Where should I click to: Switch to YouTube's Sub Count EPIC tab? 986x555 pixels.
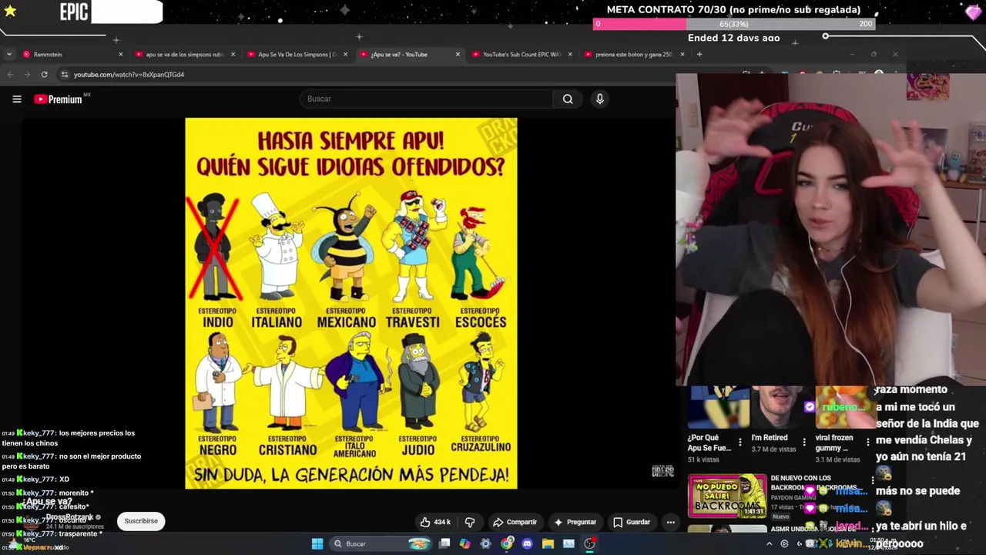[522, 55]
